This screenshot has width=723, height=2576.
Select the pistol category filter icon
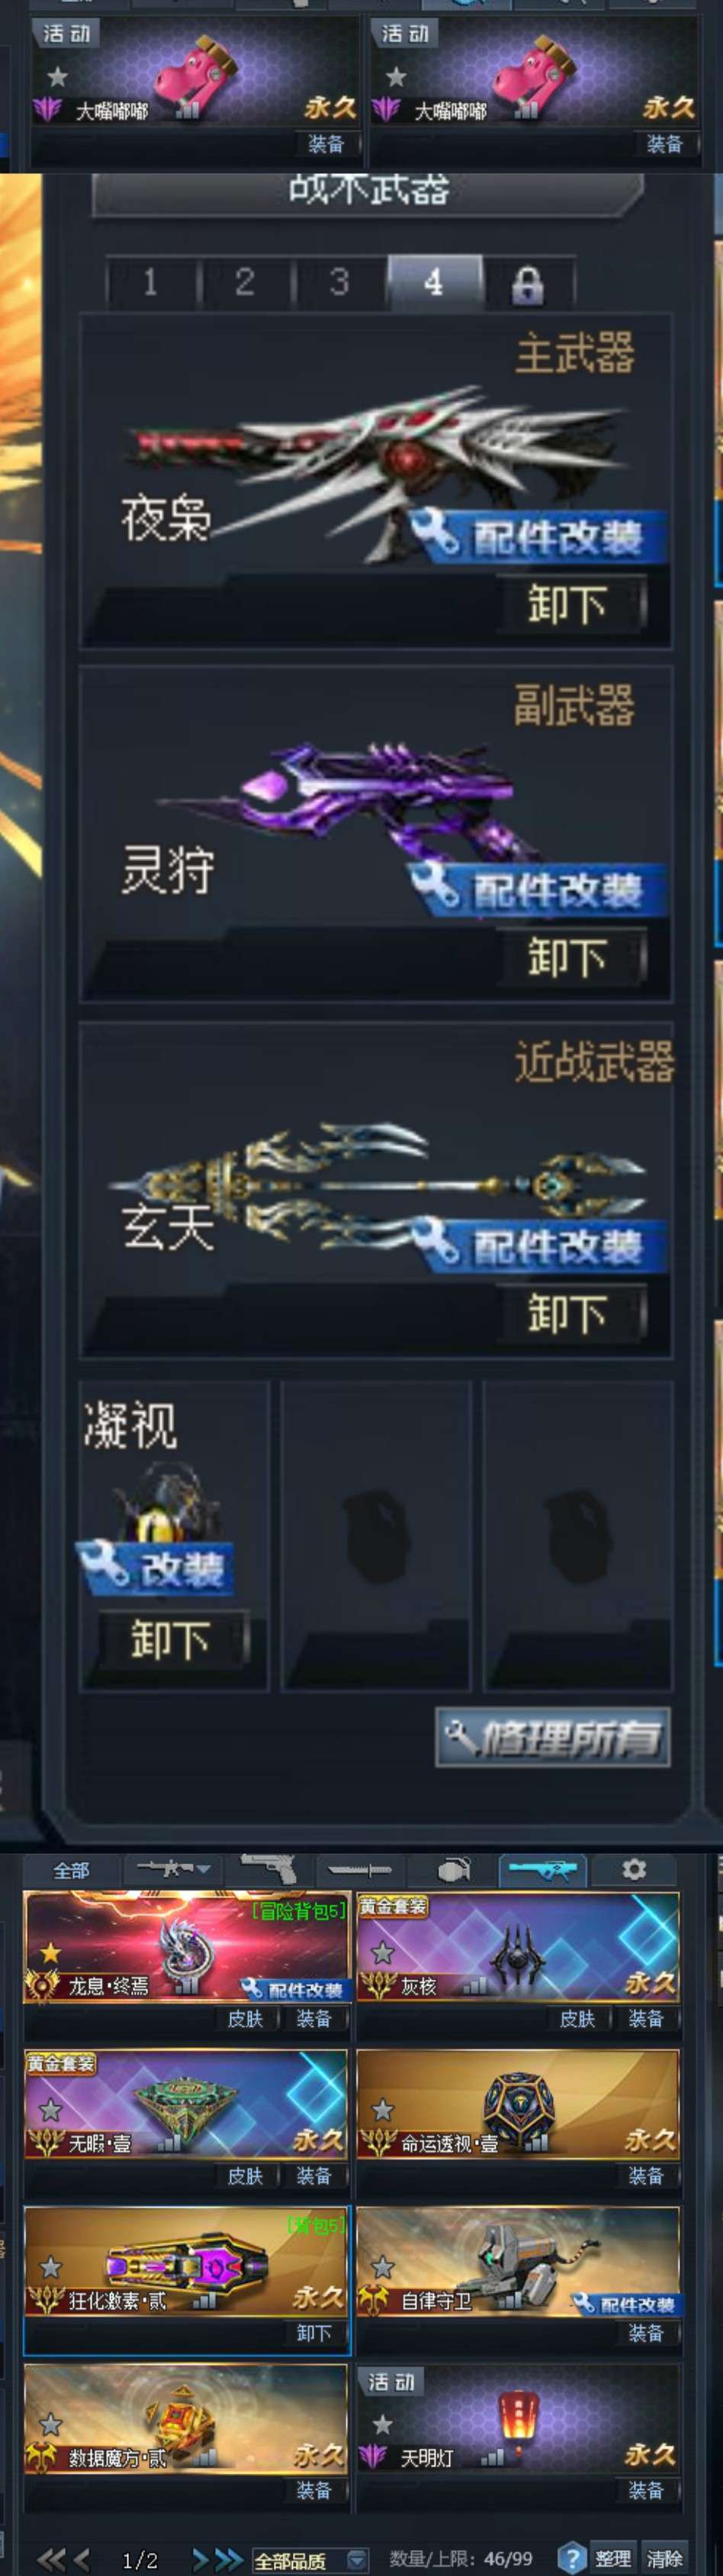point(268,1869)
